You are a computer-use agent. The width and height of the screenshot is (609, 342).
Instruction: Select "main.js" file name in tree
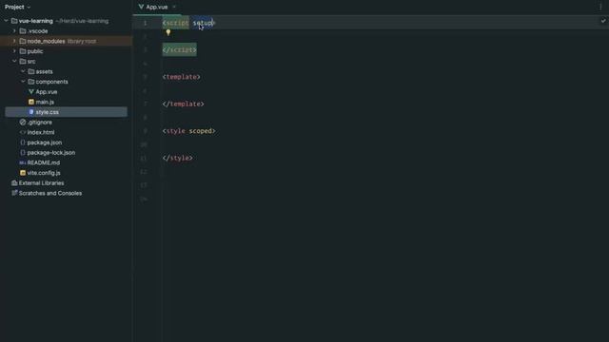click(45, 102)
